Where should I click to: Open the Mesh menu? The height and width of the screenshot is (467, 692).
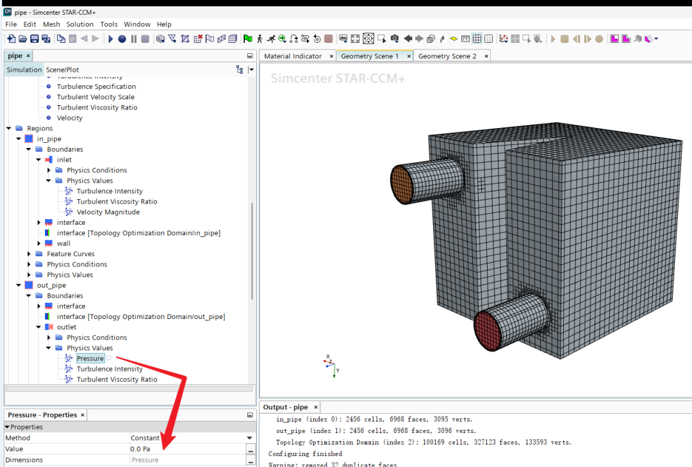[51, 24]
